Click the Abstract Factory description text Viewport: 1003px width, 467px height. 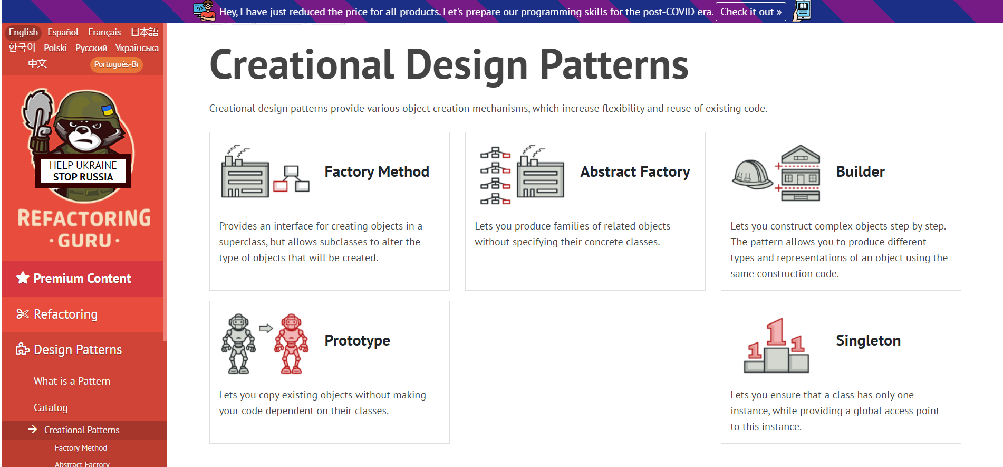click(x=572, y=234)
